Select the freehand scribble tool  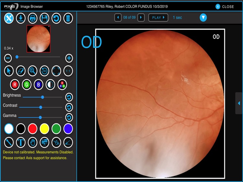(56, 142)
